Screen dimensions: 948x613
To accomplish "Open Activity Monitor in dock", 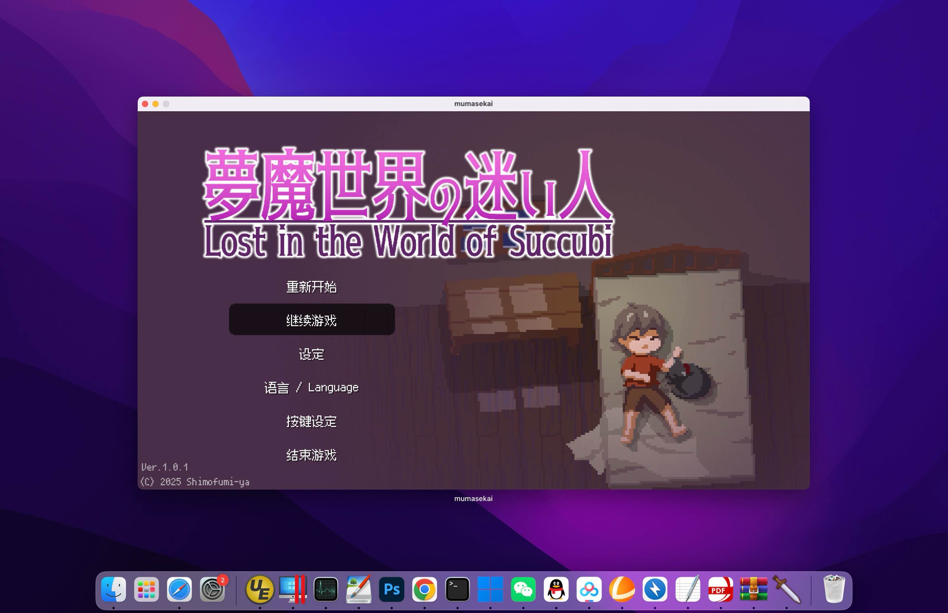I will [326, 590].
